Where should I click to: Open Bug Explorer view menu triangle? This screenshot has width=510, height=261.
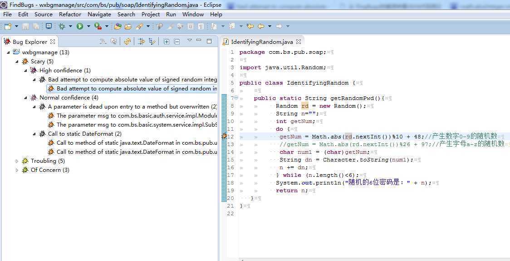190,41
